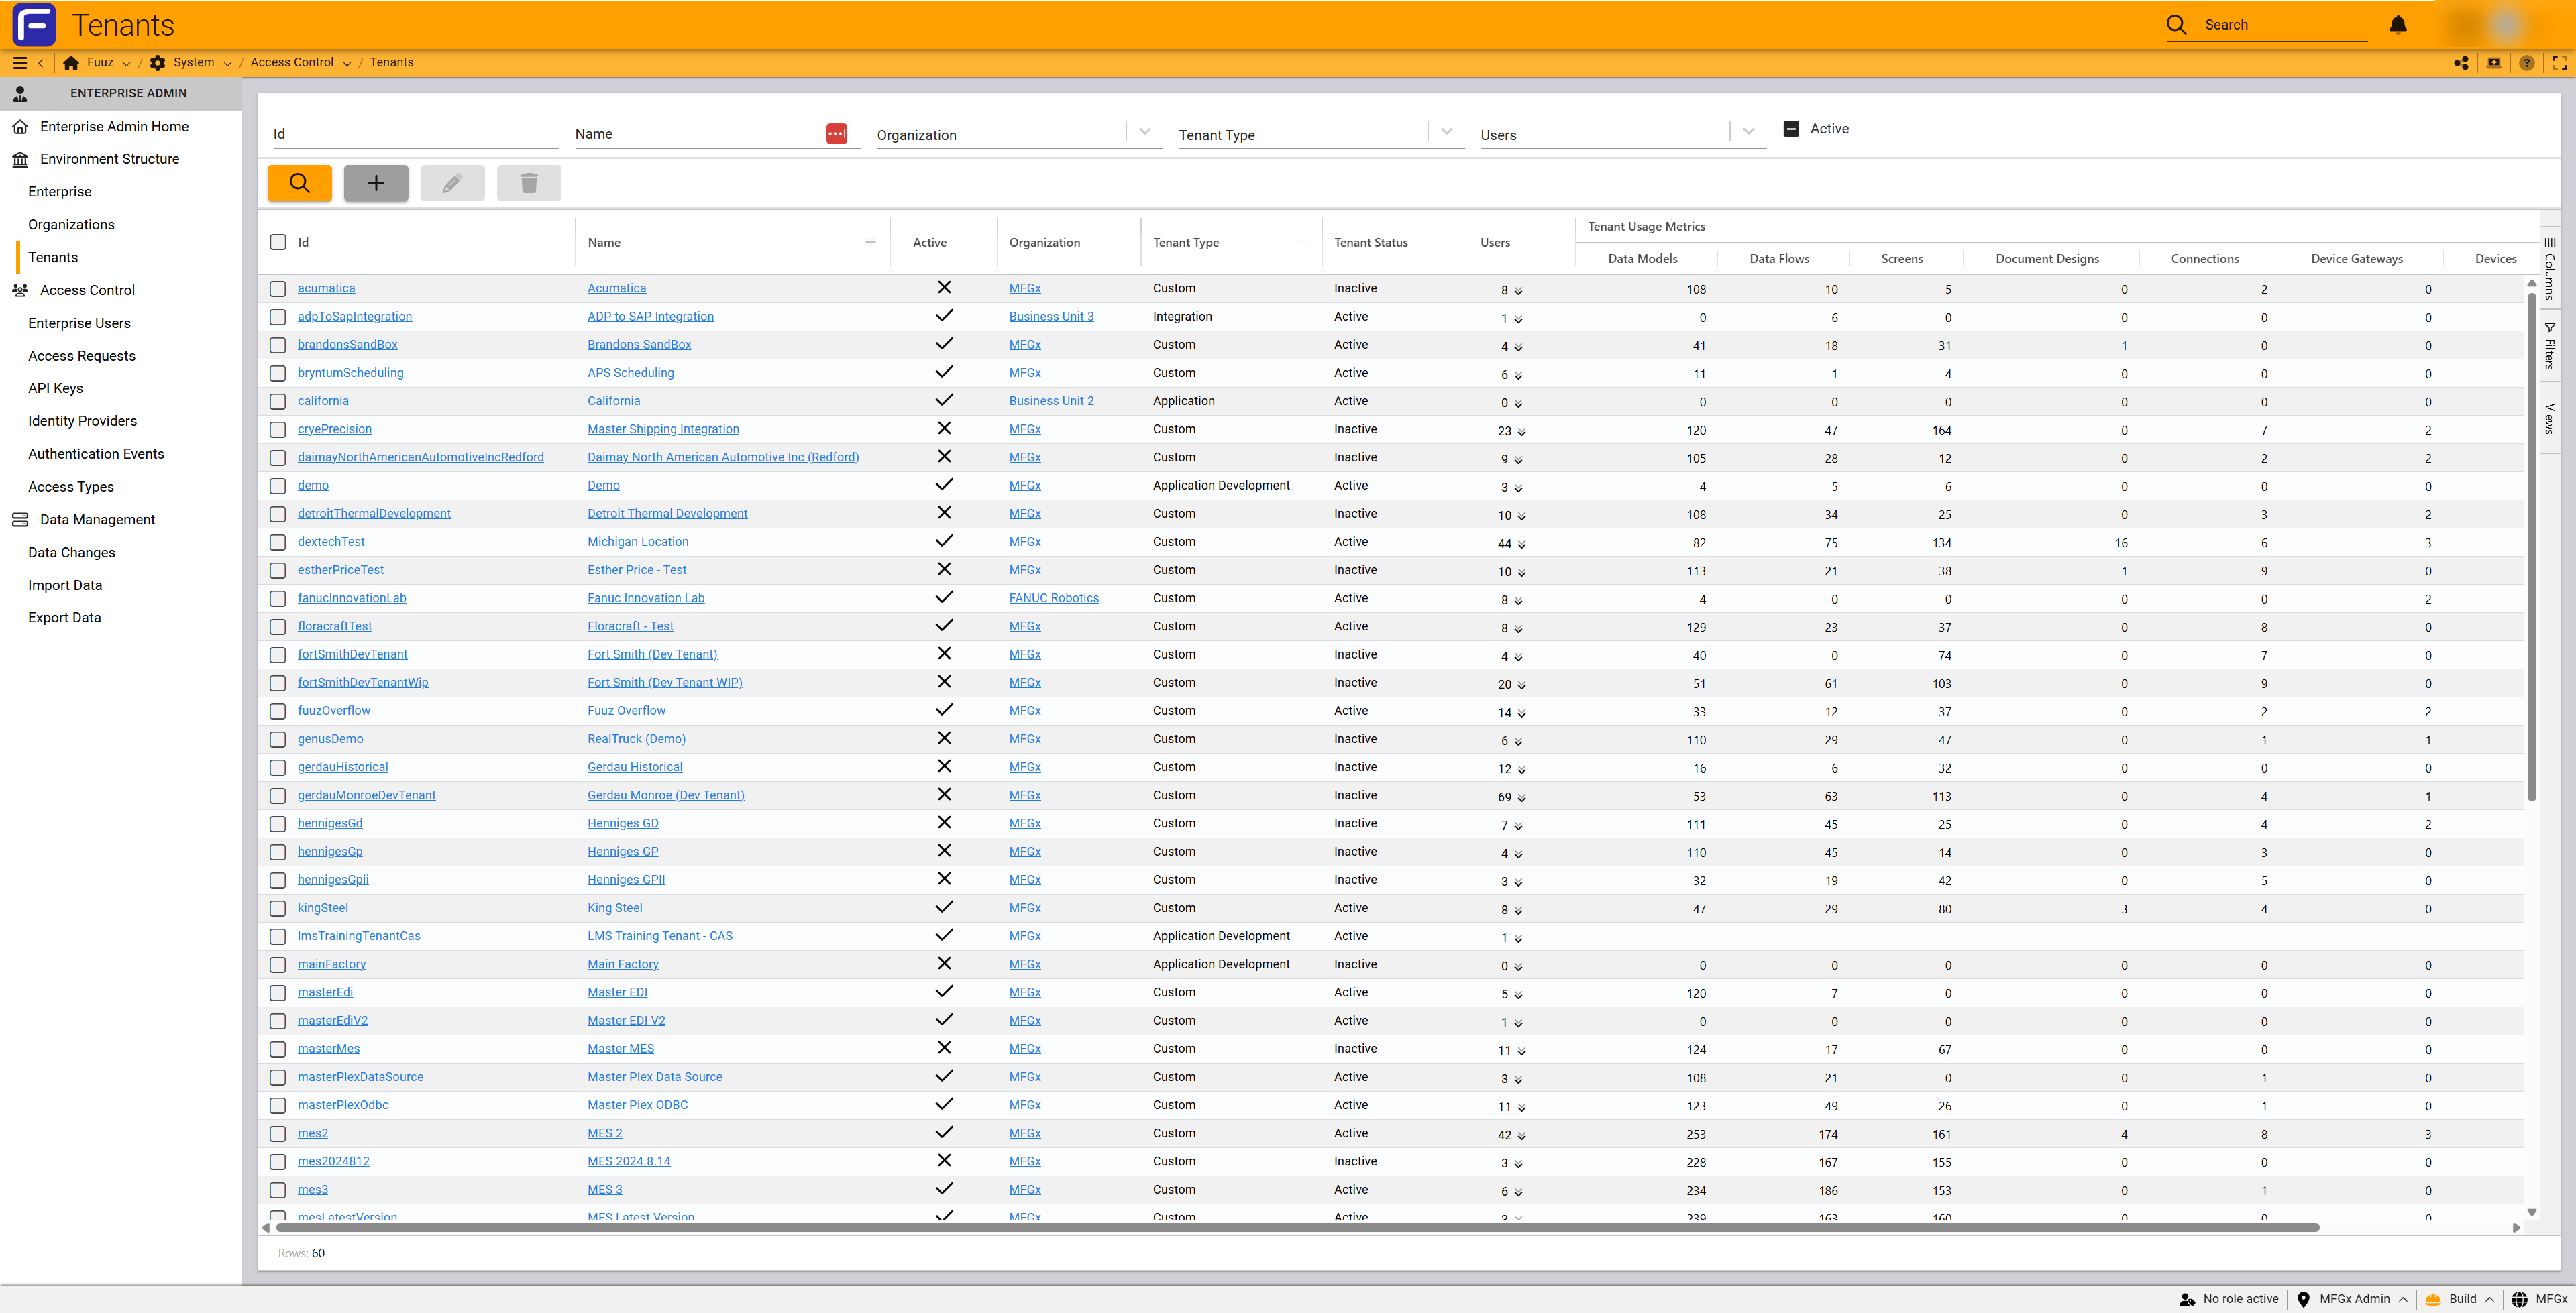Open the hamburger menu icon
This screenshot has height=1313, width=2576.
19,62
